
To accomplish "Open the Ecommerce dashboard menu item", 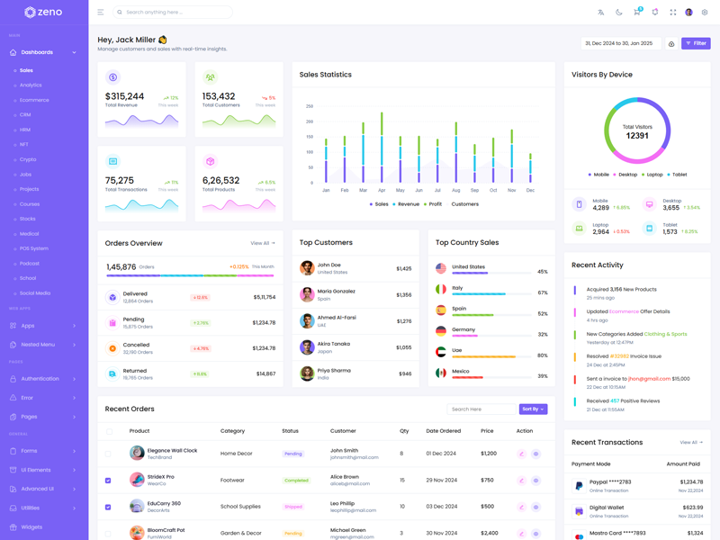I will (34, 100).
